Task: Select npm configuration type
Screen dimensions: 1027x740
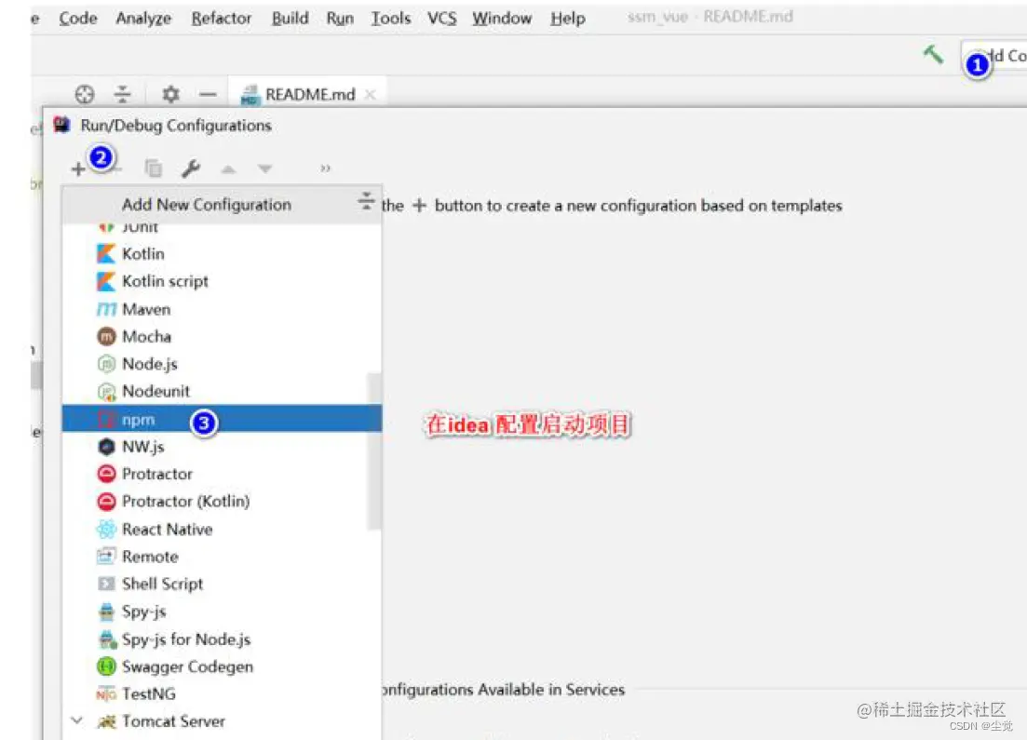Action: [222, 419]
